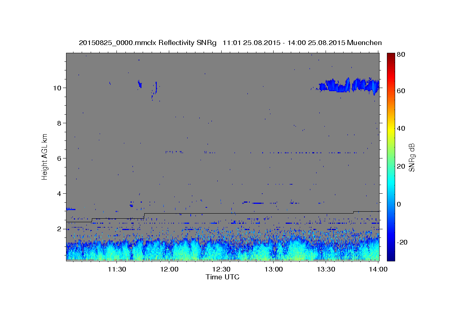
Task: Click the colorbar value 40
Action: click(401, 128)
